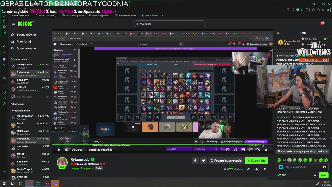Open NEEXcsgo in recommended channels
Viewport: 332px width, 187px height.
[x=30, y=132]
